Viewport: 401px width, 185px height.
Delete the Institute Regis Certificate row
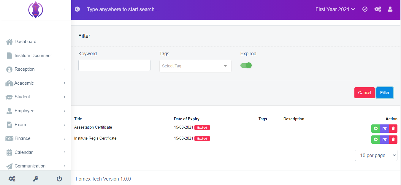coord(393,140)
